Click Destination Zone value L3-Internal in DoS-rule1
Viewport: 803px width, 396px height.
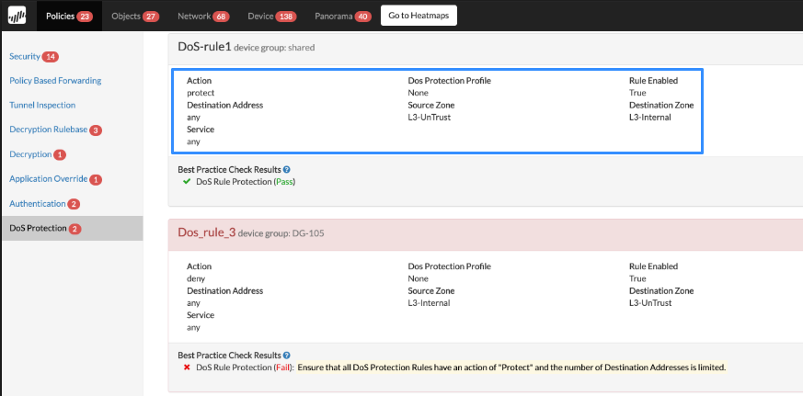click(650, 118)
